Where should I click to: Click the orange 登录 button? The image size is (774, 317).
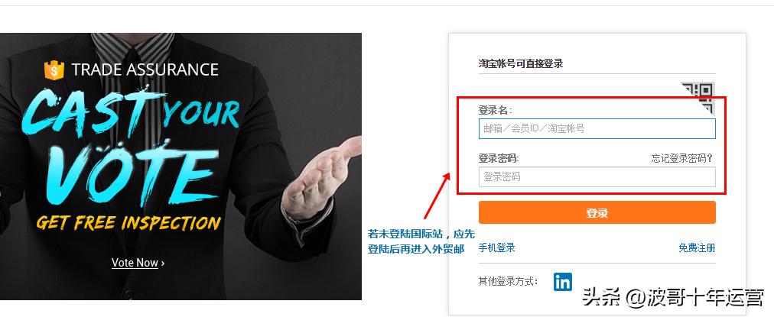[597, 213]
